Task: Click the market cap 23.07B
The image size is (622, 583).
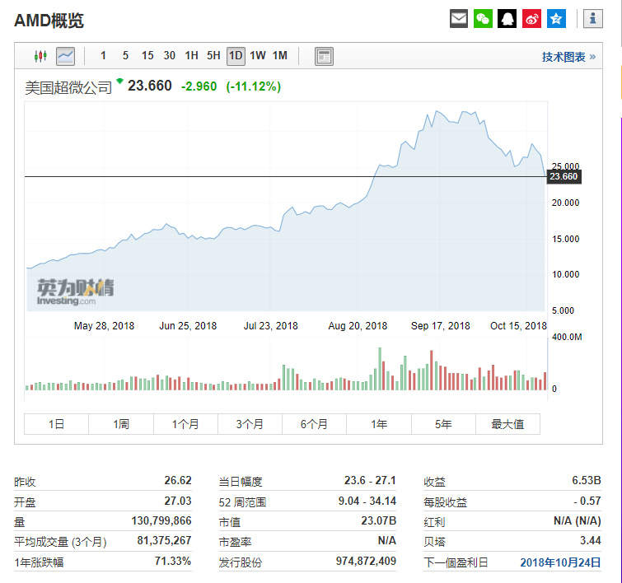Action: [379, 520]
